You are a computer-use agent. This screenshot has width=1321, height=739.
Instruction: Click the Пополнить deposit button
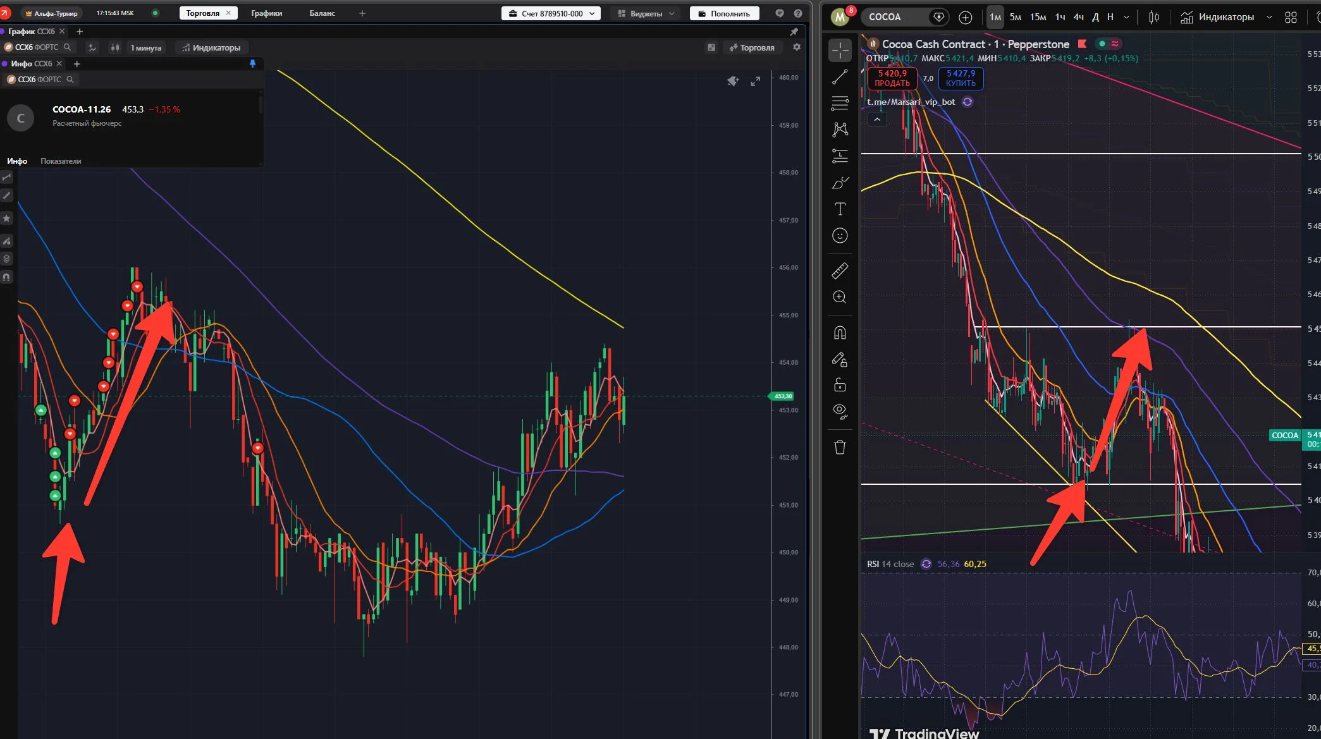[724, 13]
